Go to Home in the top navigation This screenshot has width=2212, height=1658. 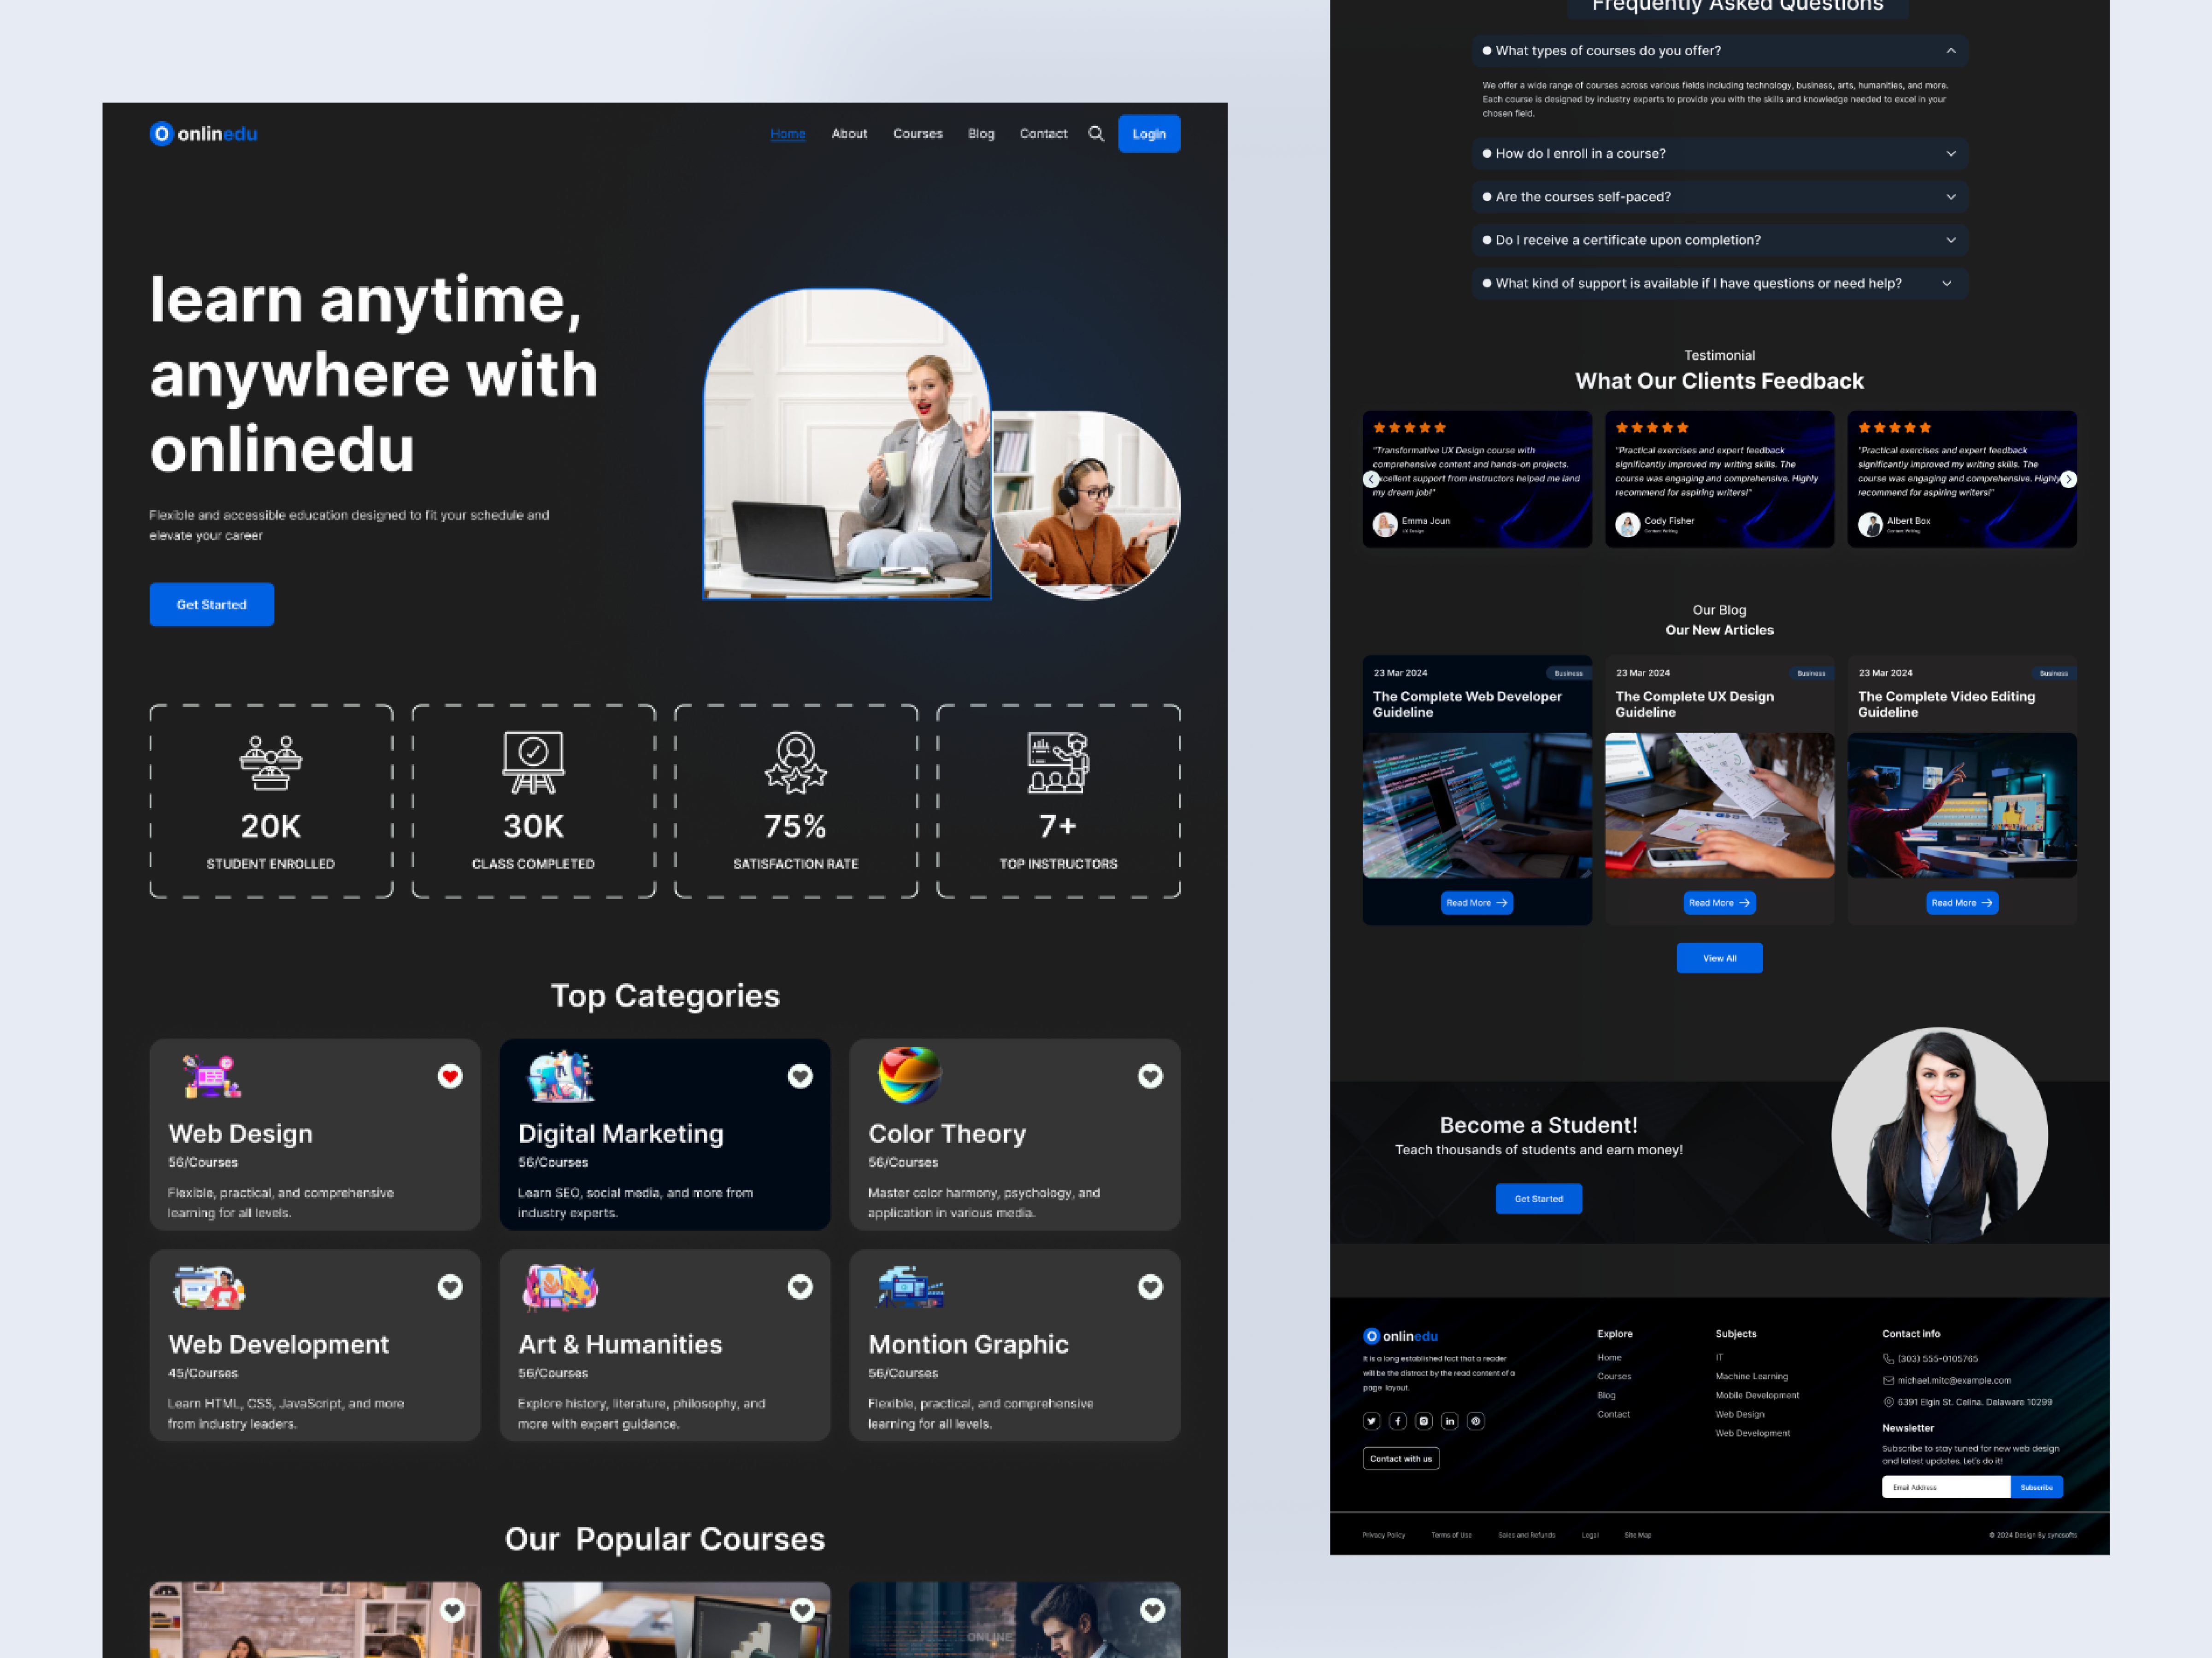[x=788, y=134]
